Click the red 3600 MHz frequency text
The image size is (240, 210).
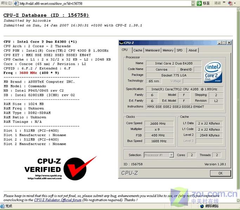[x=28, y=73]
